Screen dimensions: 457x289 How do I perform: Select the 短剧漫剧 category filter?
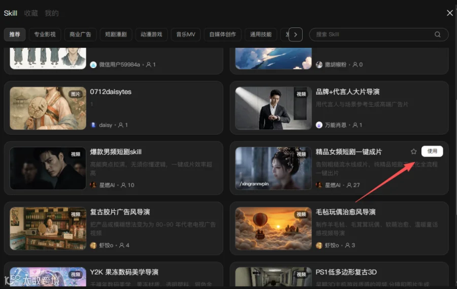116,35
